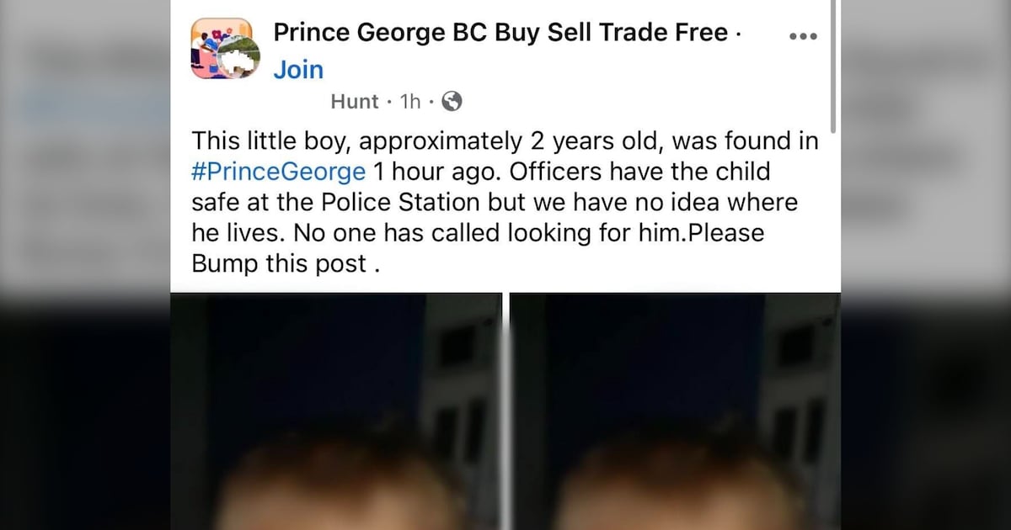Click the 1h post timestamp
Viewport: 1011px width, 530px height.
(410, 102)
